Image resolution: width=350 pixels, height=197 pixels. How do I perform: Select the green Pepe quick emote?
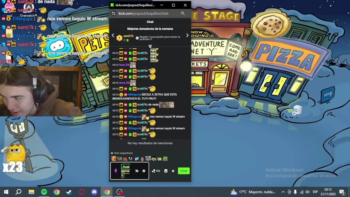tap(165, 159)
